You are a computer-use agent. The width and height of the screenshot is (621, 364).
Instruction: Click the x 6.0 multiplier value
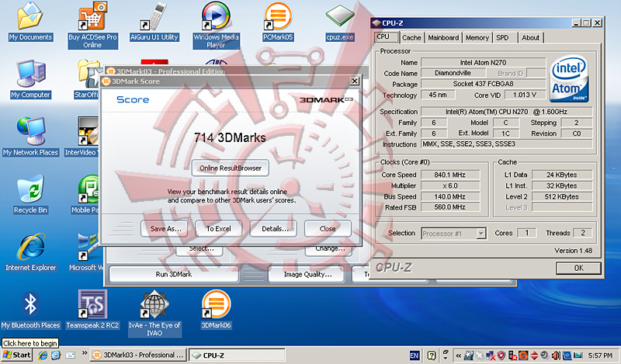tap(450, 185)
